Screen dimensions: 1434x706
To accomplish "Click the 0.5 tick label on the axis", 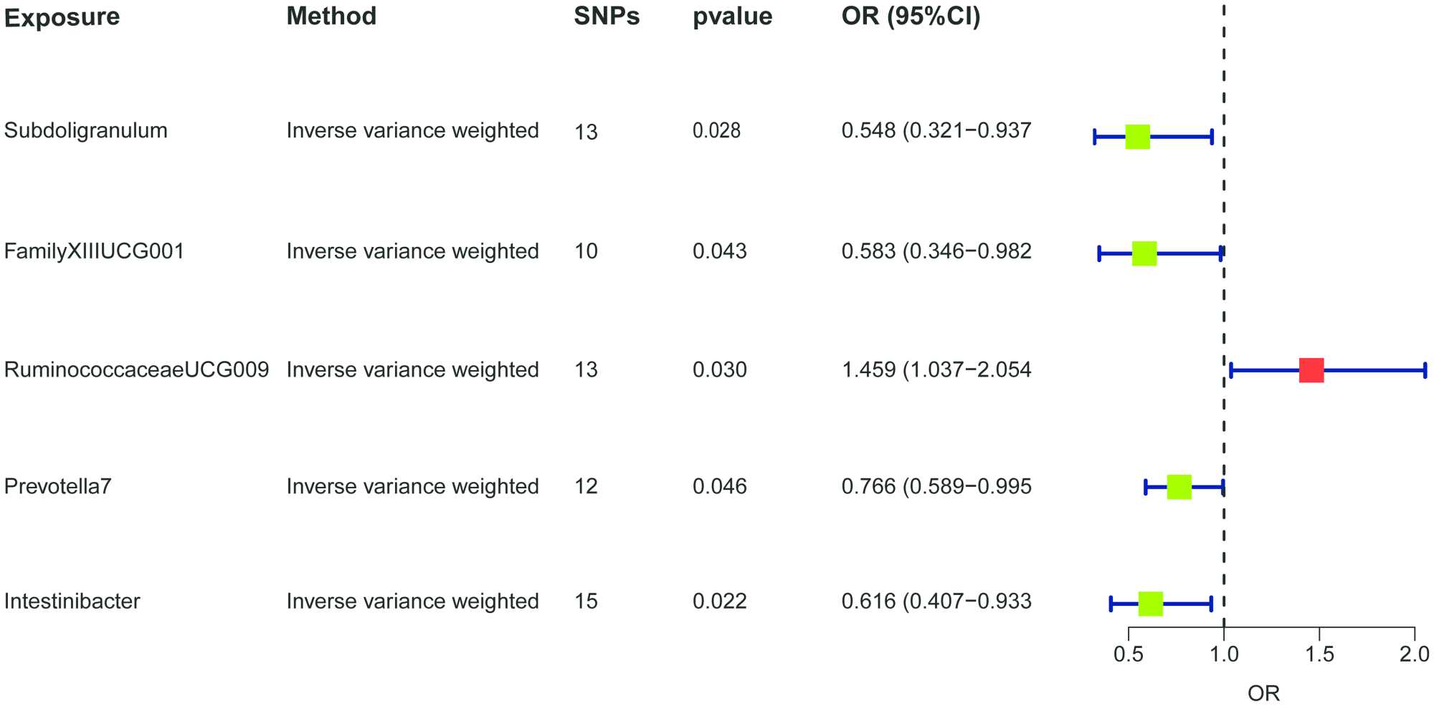I will click(1128, 654).
